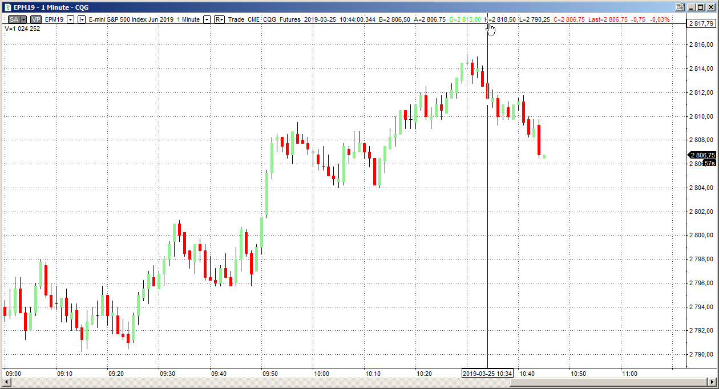Image resolution: width=719 pixels, height=389 pixels.
Task: Toggle the SA button in chart header
Action: coord(14,19)
